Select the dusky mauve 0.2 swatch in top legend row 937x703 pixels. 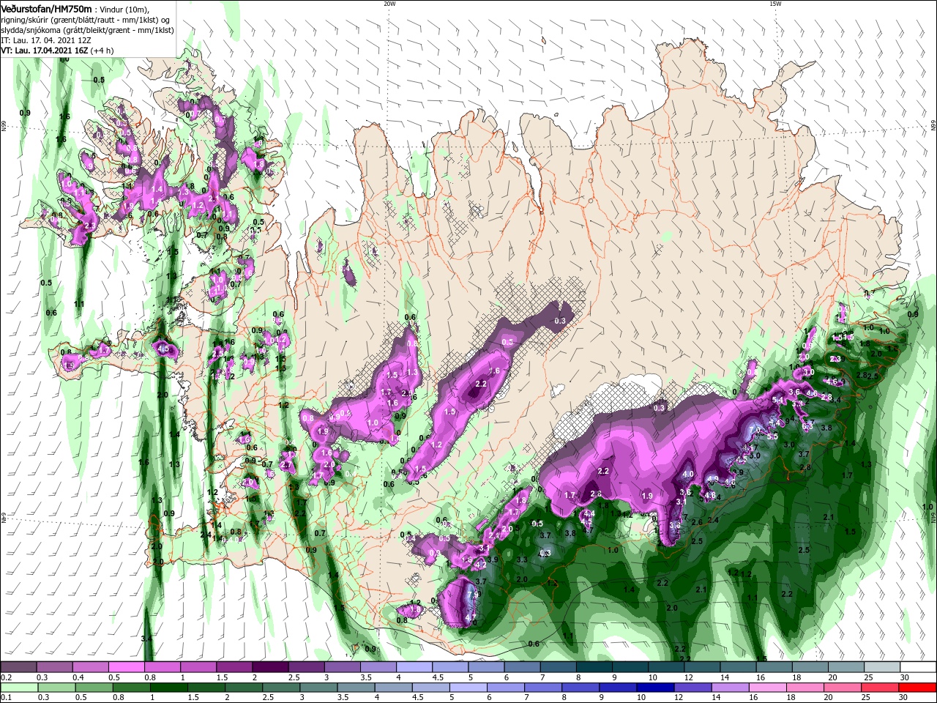(x=18, y=667)
